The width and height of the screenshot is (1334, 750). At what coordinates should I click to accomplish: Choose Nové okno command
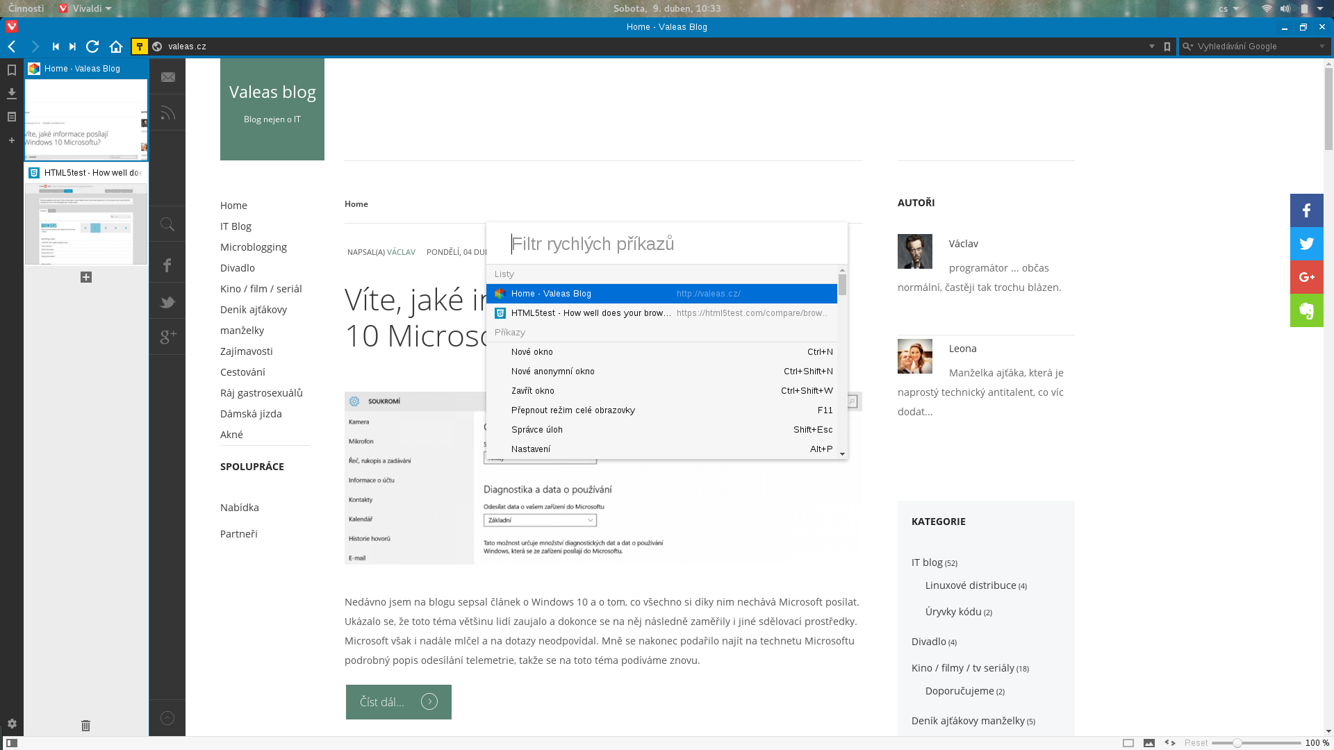[661, 352]
